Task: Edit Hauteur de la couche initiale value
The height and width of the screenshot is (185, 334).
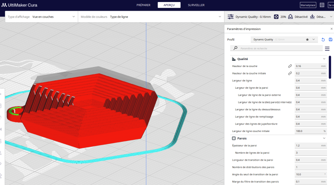Action: [311, 73]
